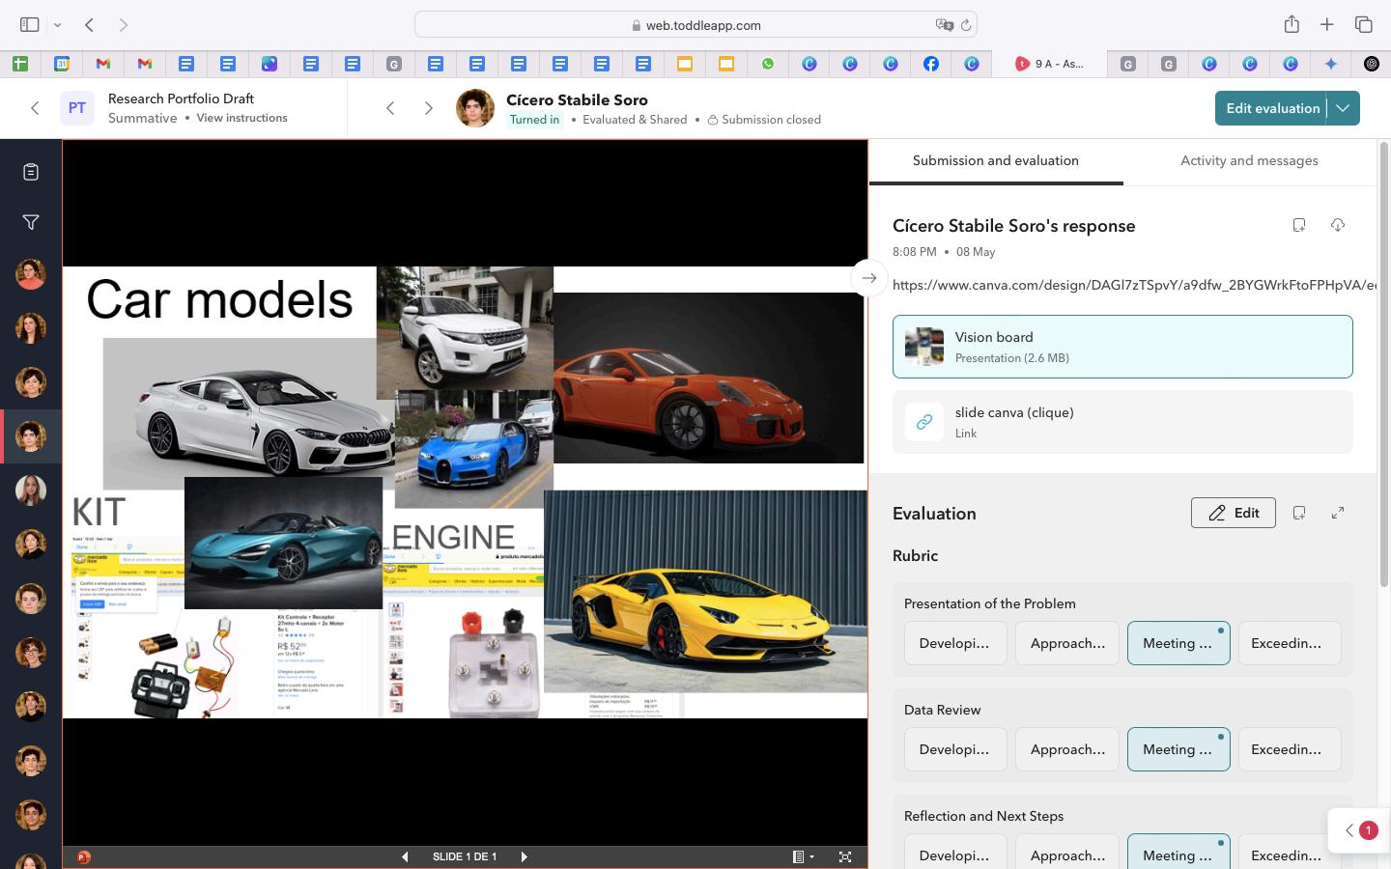
Task: Click the browser forward arrow
Action: pos(123,25)
